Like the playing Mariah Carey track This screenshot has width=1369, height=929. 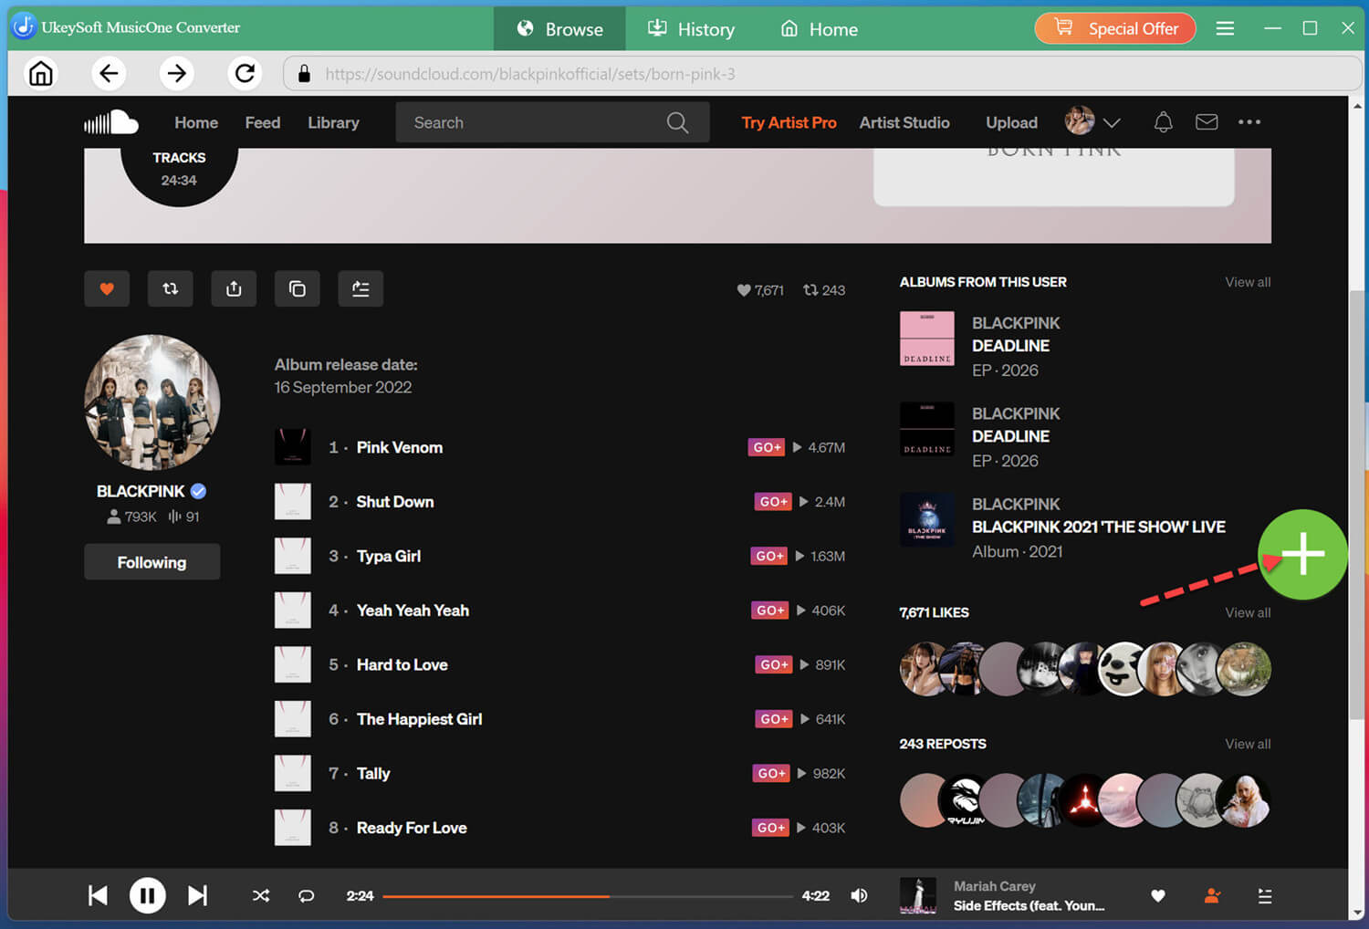pos(1158,896)
